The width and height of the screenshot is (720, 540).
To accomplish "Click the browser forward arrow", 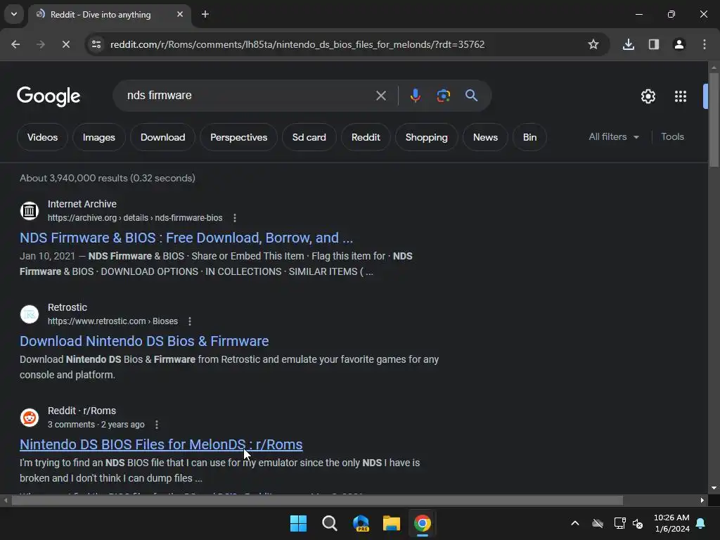I will pyautogui.click(x=41, y=44).
